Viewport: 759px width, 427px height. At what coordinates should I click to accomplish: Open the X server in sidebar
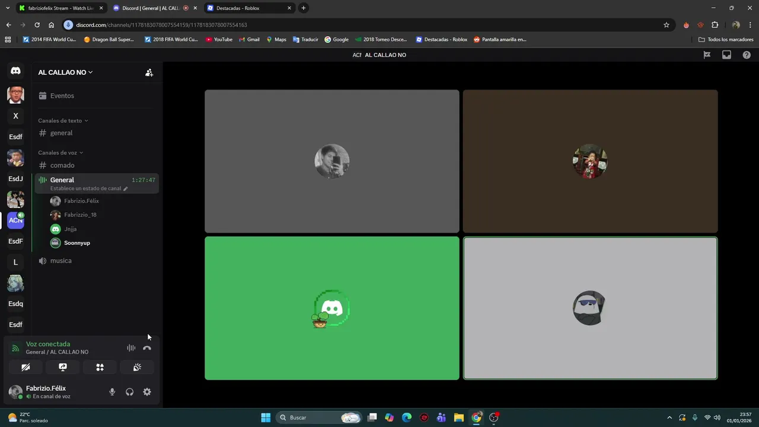[15, 116]
